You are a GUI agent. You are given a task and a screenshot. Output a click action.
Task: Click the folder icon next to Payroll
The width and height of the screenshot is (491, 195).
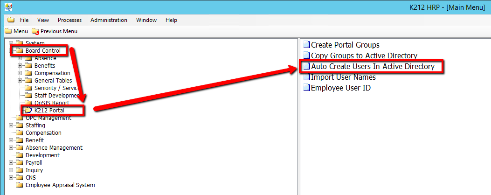(19, 163)
